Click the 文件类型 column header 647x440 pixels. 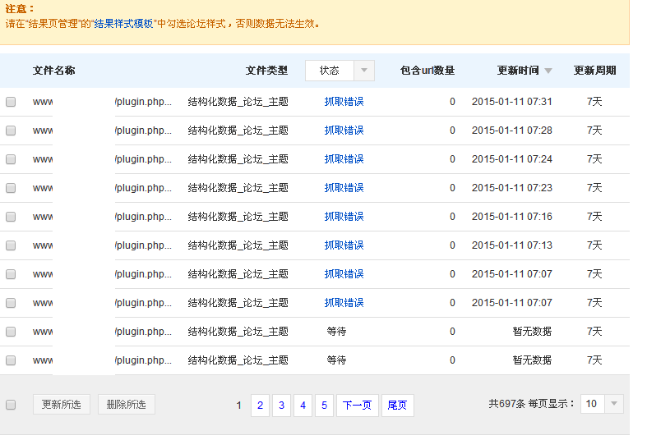tap(266, 71)
